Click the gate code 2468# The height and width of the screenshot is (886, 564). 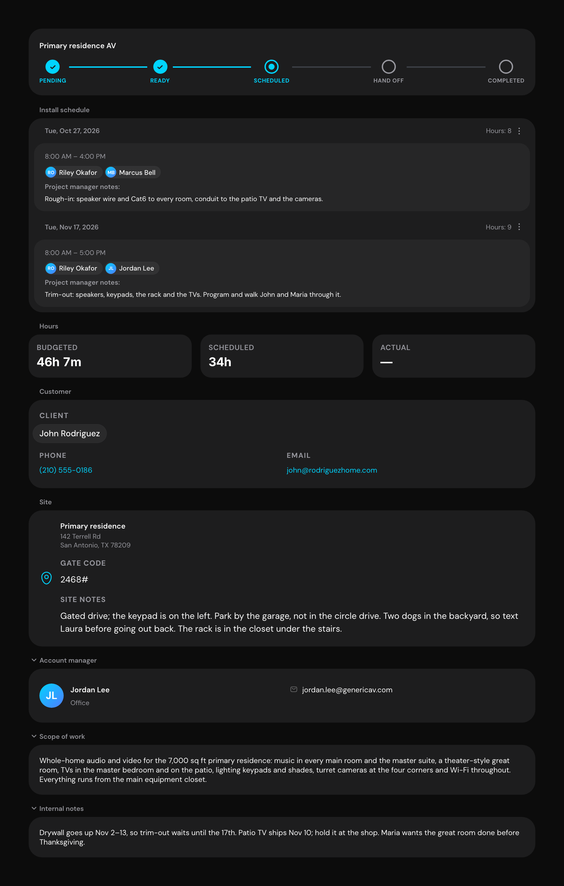click(x=74, y=579)
